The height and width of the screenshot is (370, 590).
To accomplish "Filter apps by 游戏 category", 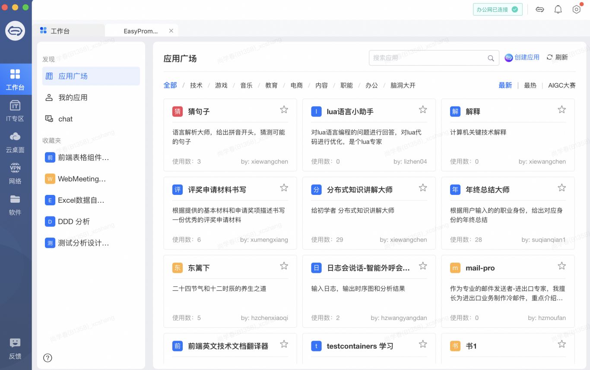I will (x=221, y=85).
